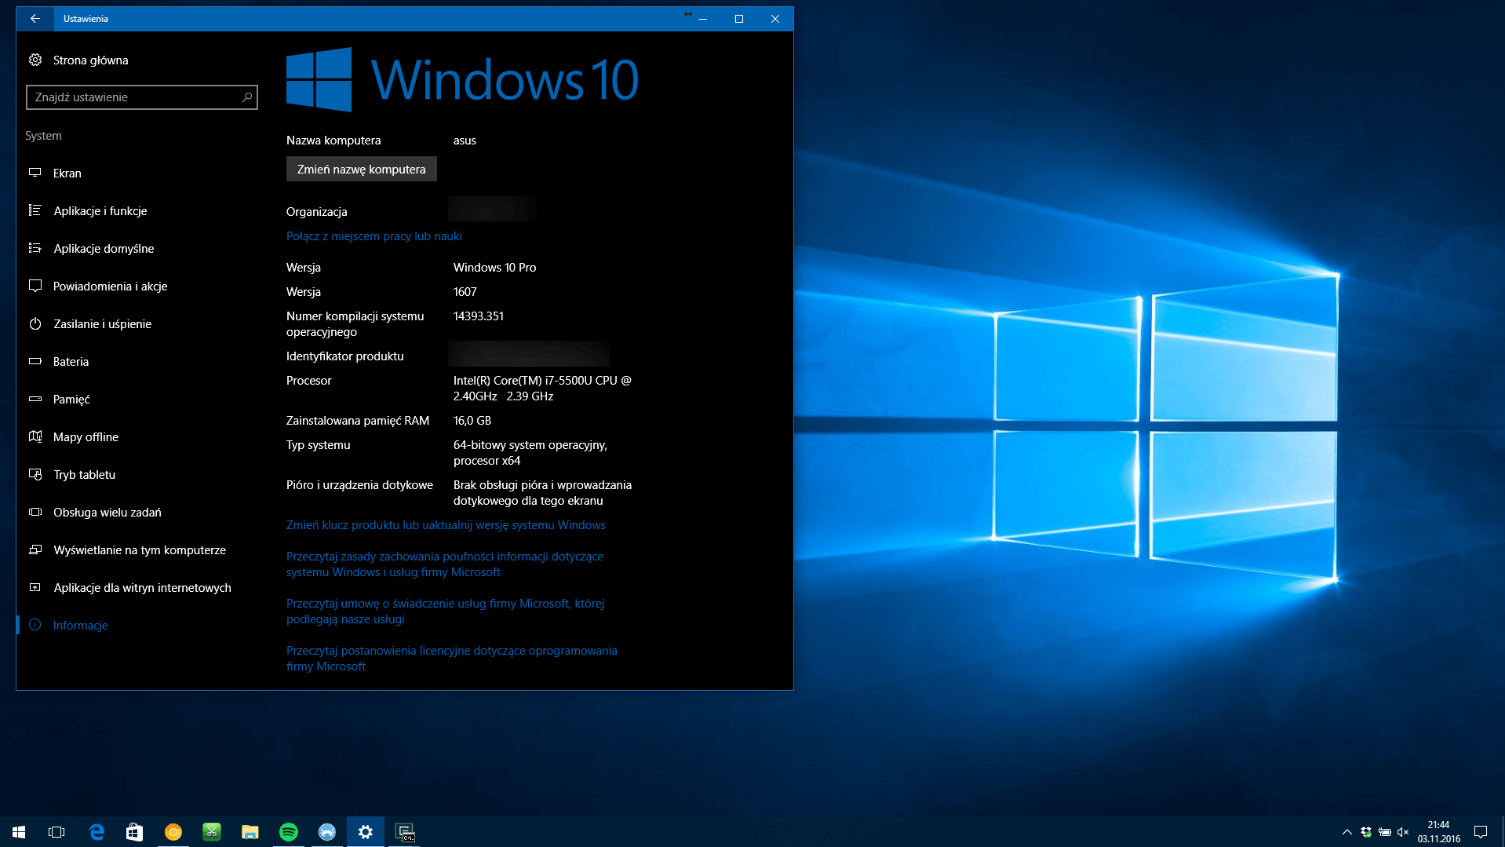
Task: Open the yellow Chrome Canary taskbar icon
Action: click(173, 832)
